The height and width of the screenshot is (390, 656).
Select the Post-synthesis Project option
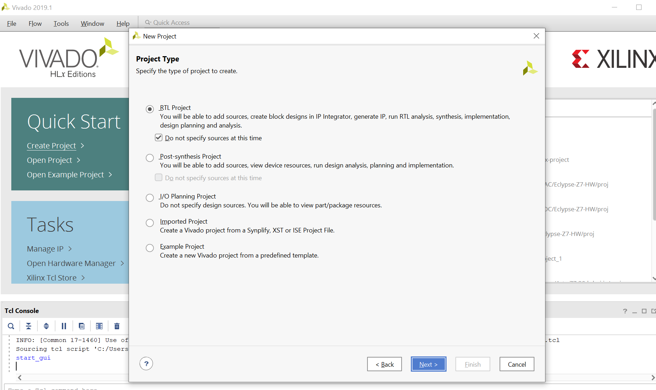tap(150, 158)
